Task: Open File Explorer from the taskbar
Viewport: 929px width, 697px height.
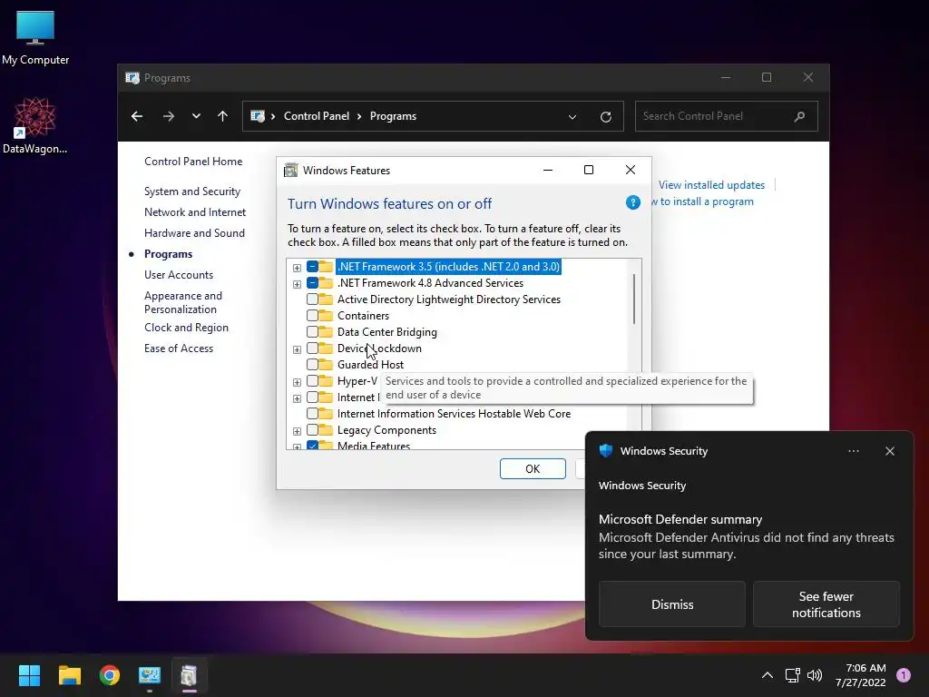Action: tap(69, 675)
